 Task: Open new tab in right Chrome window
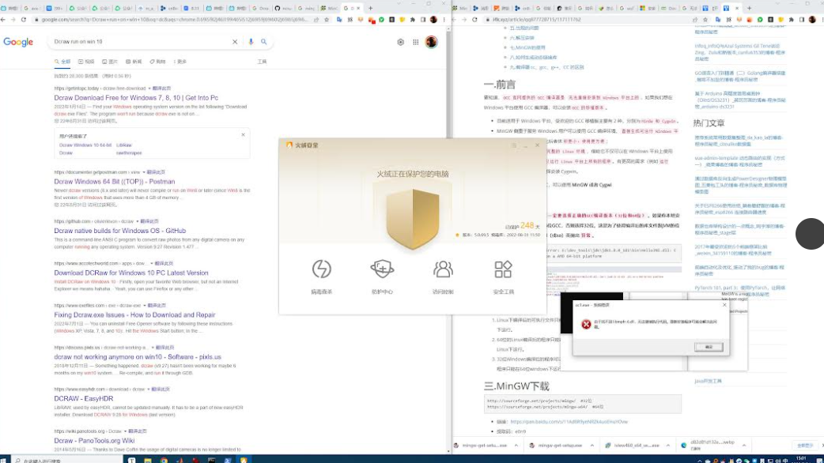pos(750,8)
